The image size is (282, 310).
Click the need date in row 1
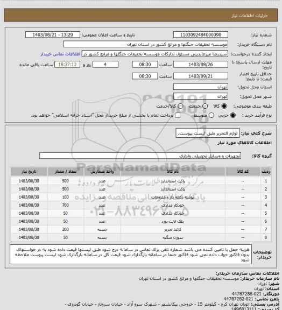pos(29,181)
